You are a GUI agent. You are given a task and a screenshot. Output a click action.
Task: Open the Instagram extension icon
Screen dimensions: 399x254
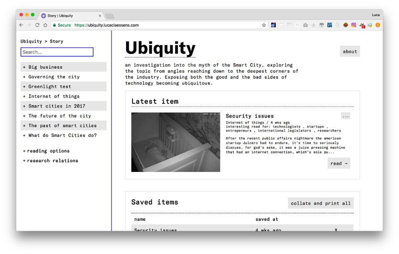tap(354, 25)
